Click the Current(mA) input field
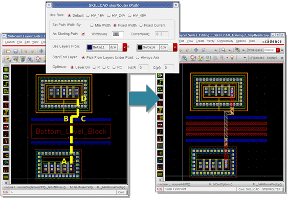The width and height of the screenshot is (289, 199). 162,34
